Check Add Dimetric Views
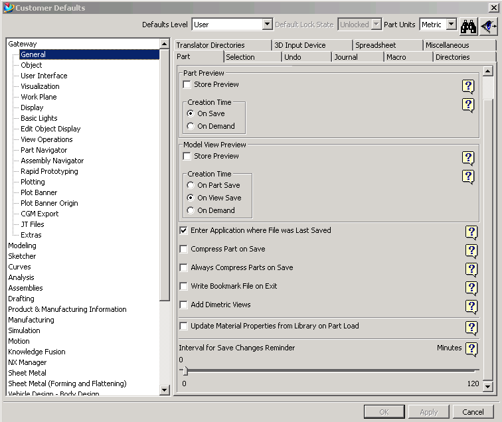Viewport: 502px width, 422px height. (x=183, y=305)
